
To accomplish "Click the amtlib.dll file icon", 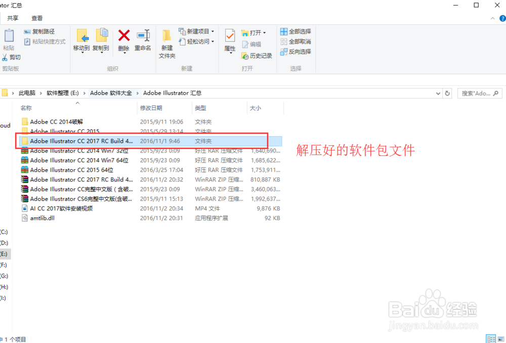I will [25, 218].
